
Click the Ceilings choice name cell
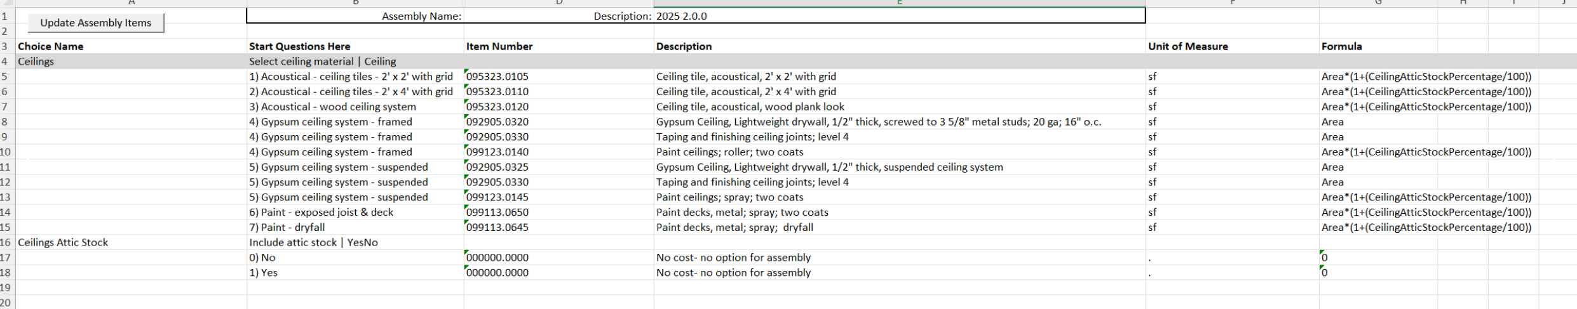(x=36, y=62)
